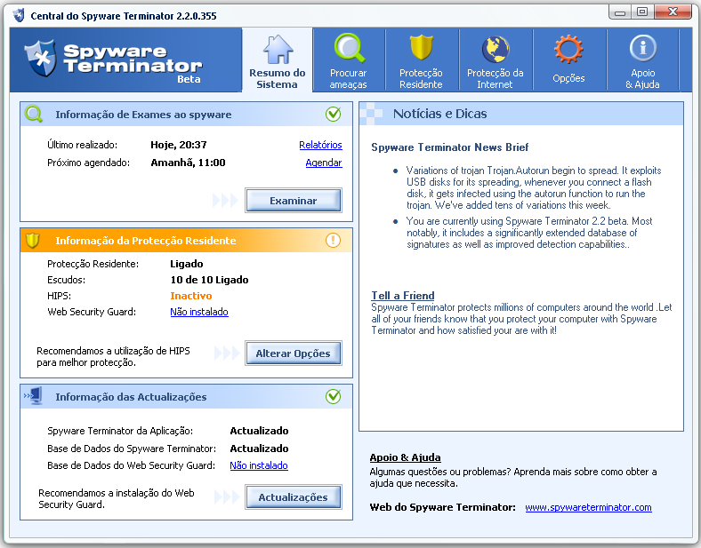Click Actualizado beside Spyware Terminator da Aplicação
The image size is (701, 548).
click(x=259, y=431)
